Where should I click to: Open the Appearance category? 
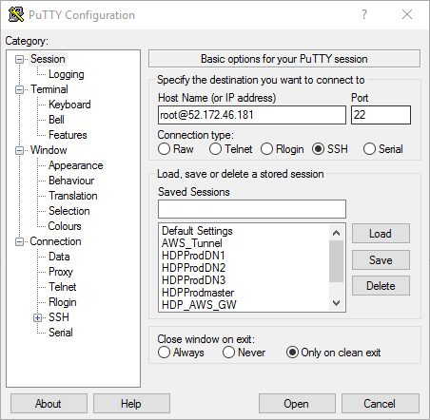coord(76,165)
